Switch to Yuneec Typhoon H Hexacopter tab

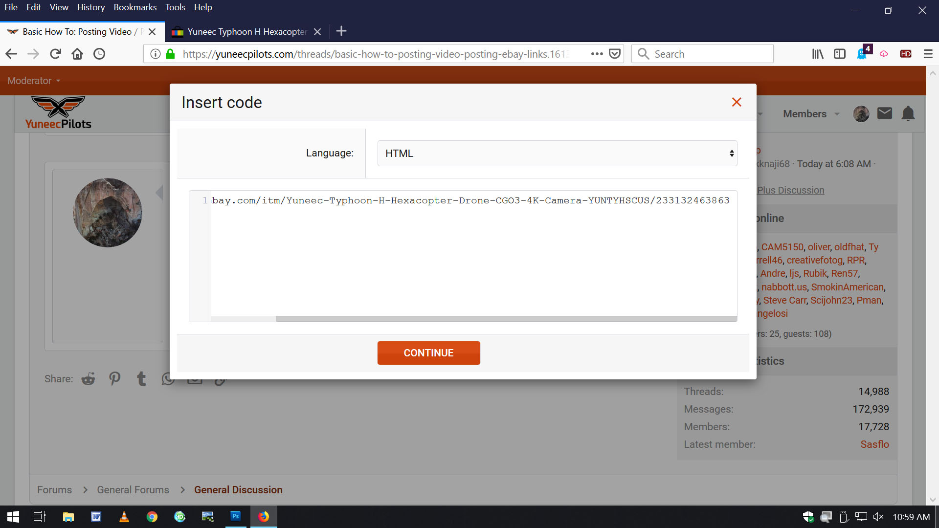click(247, 32)
